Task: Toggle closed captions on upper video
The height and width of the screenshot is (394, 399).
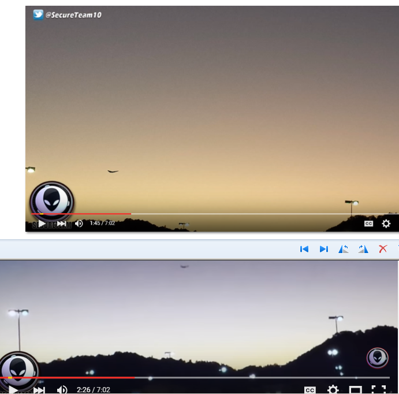Action: click(x=368, y=224)
